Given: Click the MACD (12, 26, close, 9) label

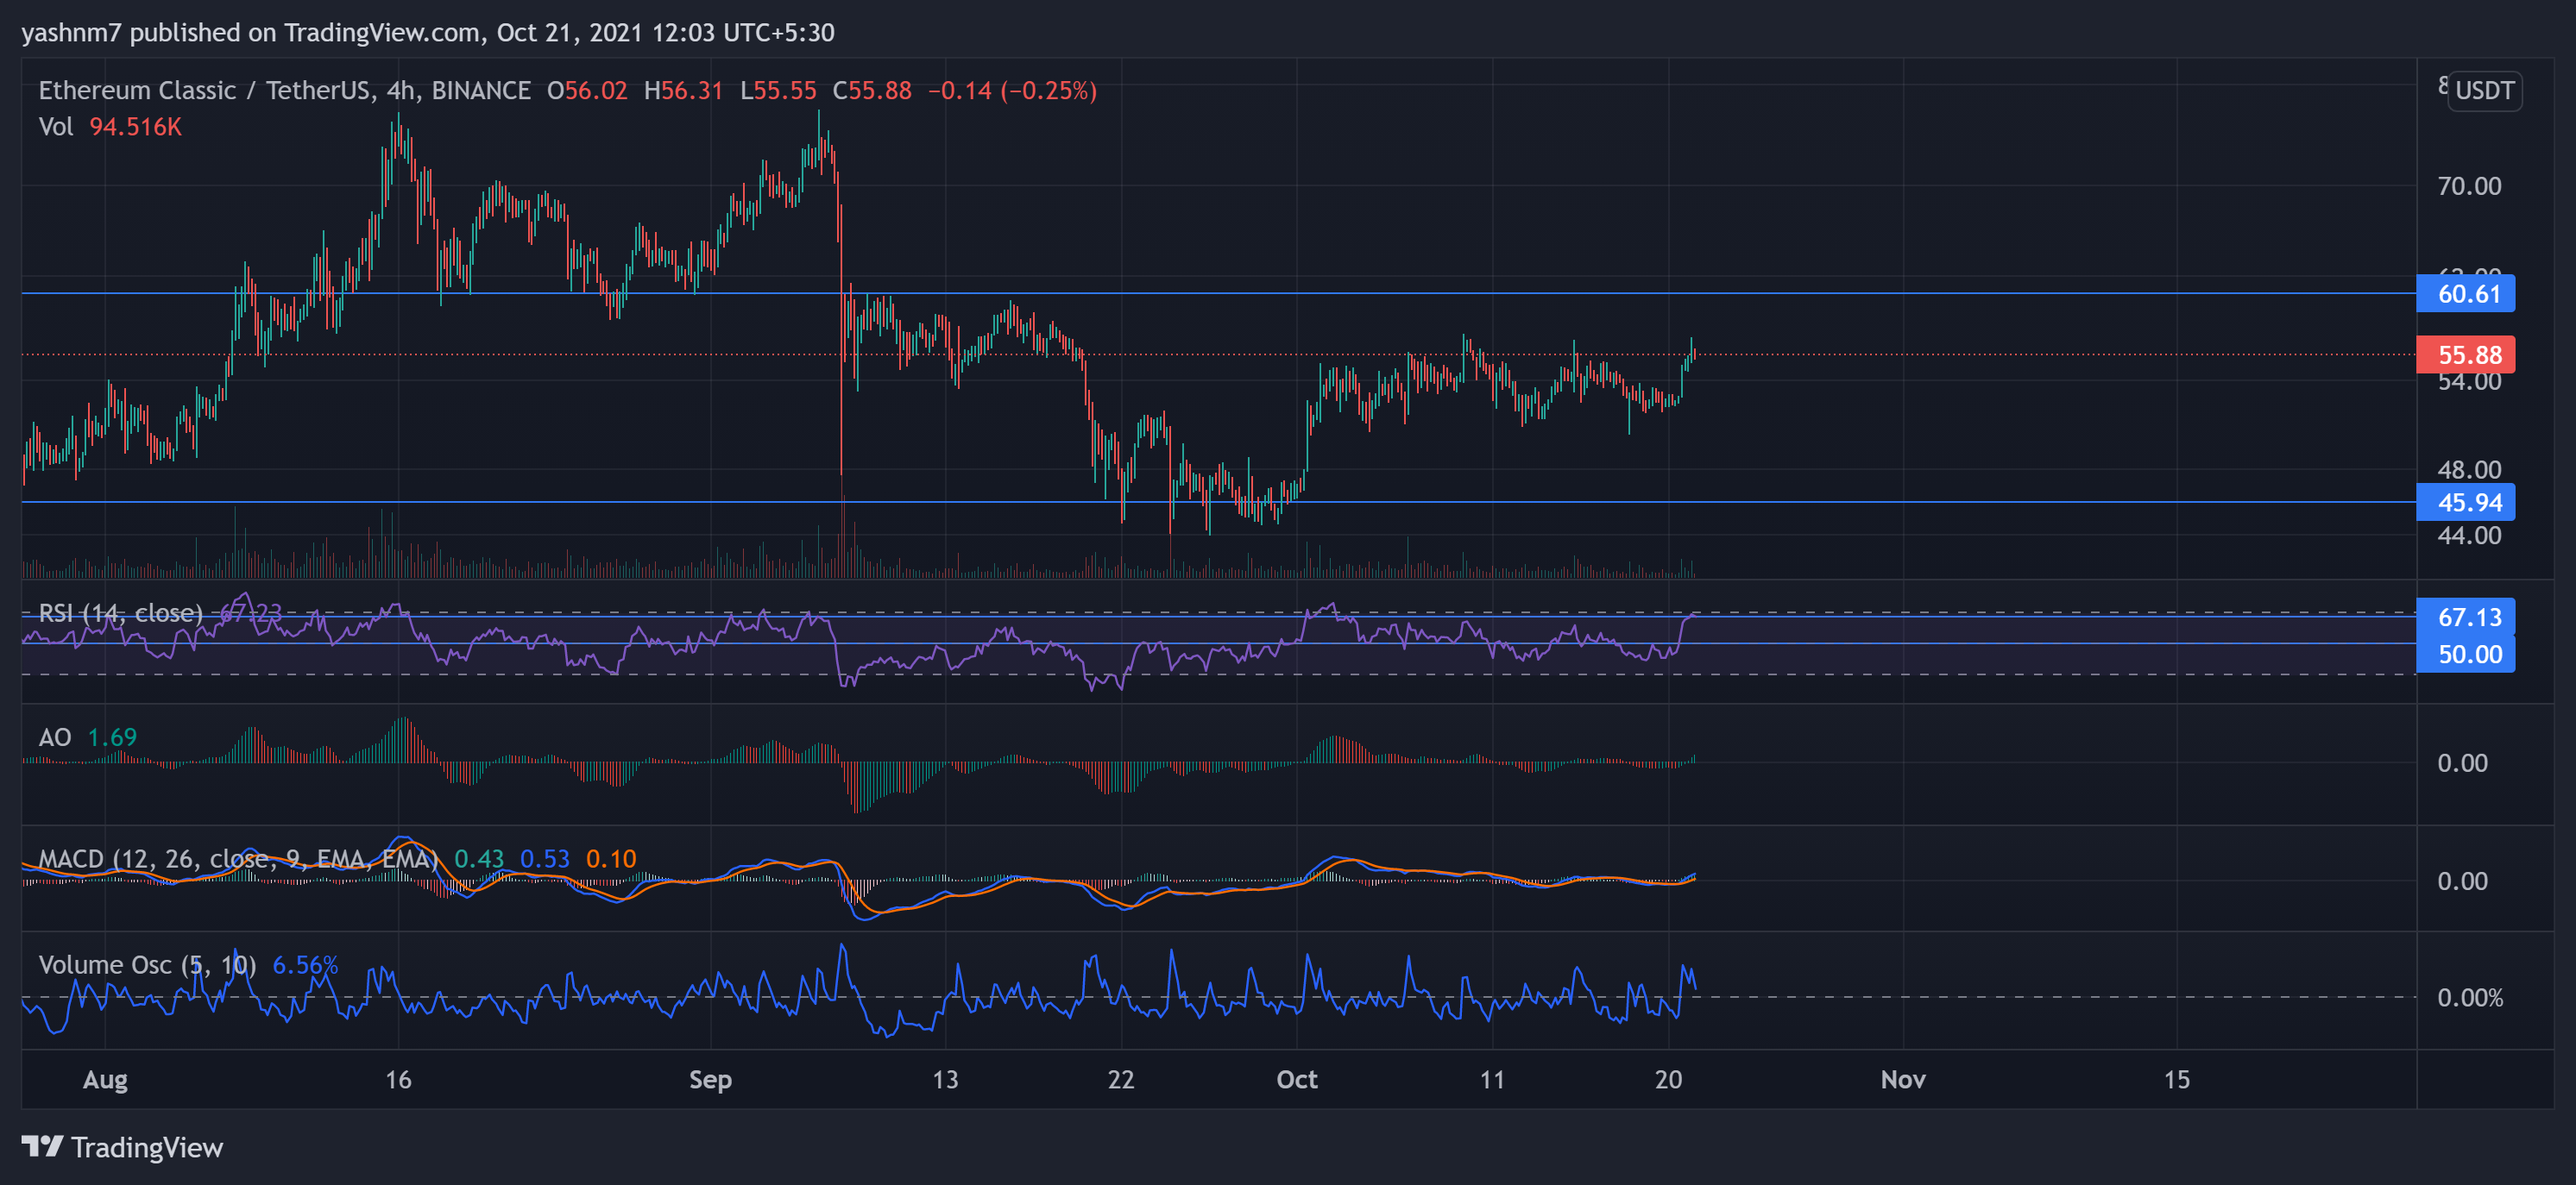Looking at the screenshot, I should (x=238, y=859).
